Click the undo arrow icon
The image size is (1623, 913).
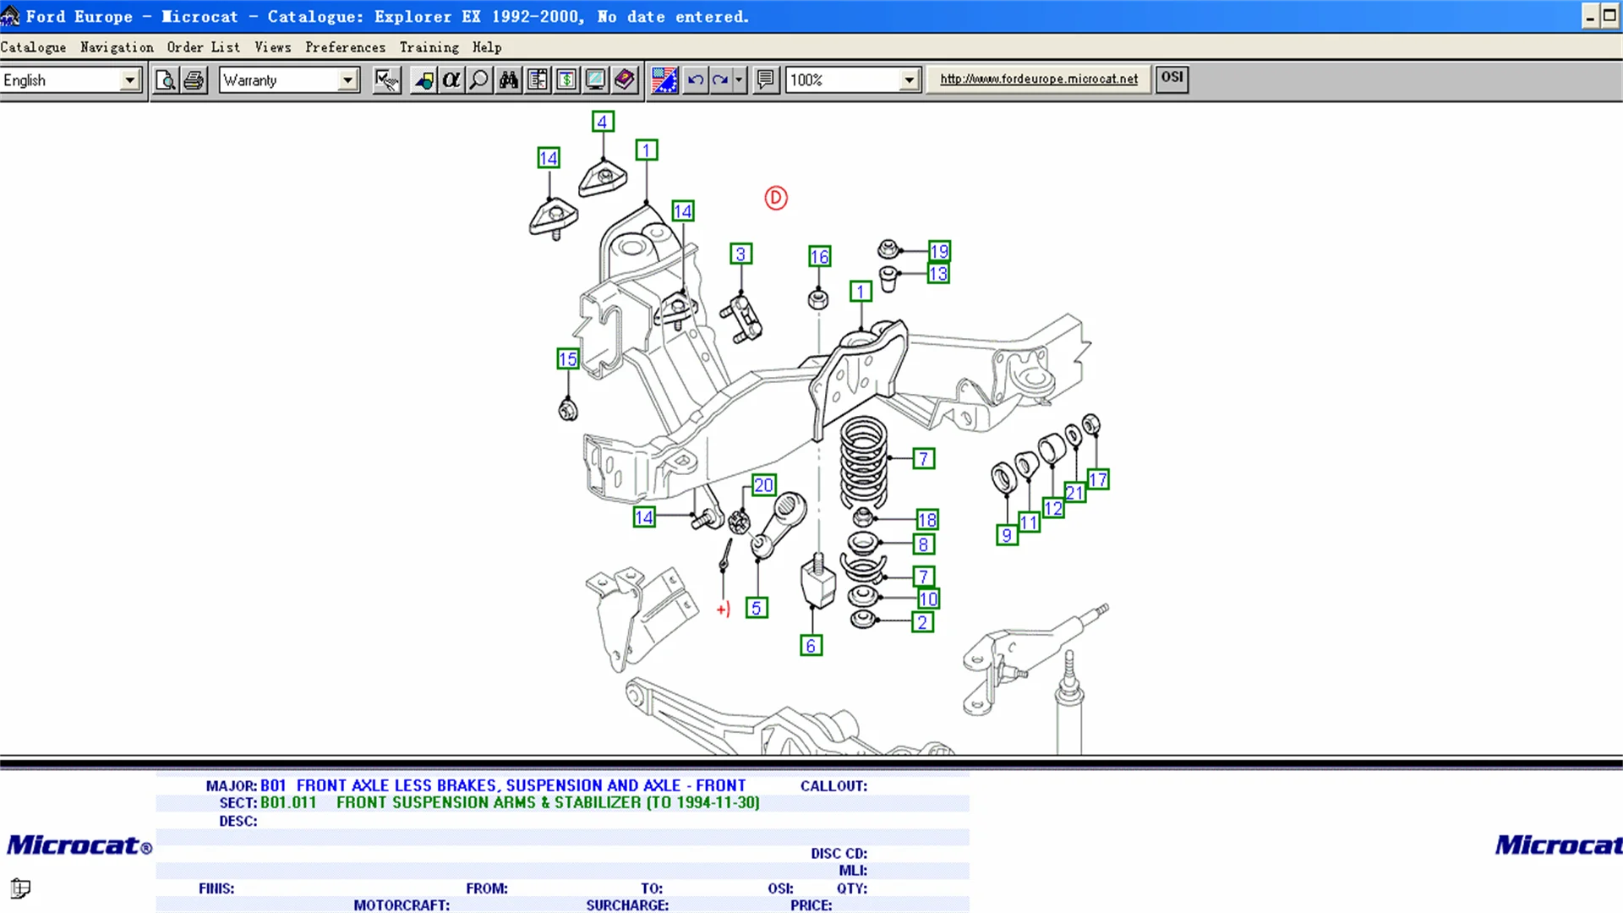pos(695,80)
